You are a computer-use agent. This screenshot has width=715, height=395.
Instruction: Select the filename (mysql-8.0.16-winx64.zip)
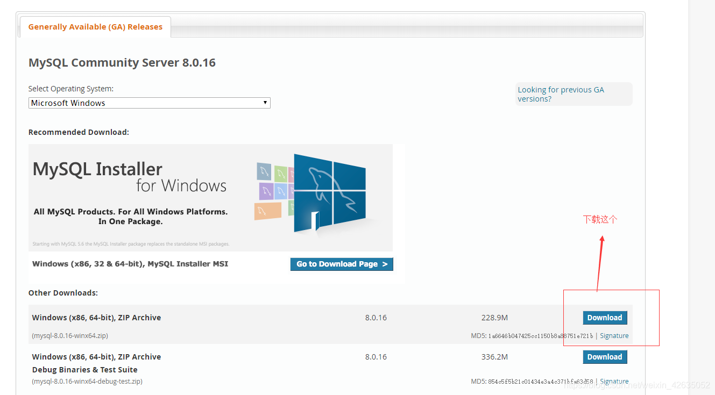click(70, 336)
